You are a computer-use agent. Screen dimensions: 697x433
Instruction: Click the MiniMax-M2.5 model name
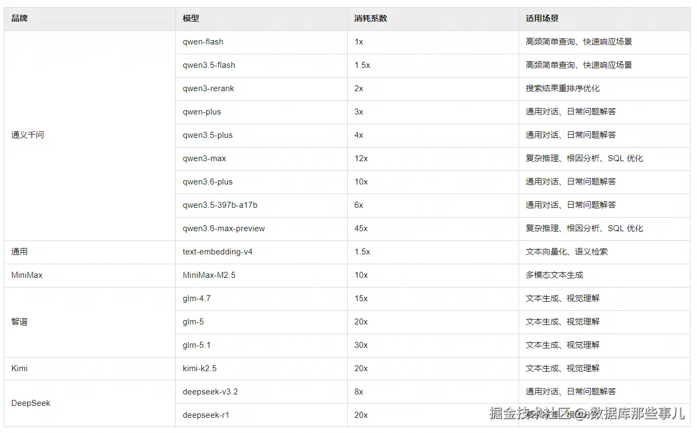(x=209, y=275)
